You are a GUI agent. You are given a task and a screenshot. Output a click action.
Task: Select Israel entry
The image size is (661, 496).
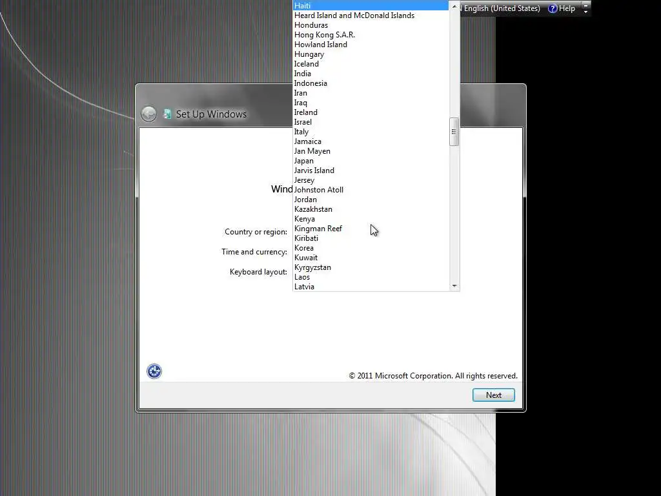371,122
